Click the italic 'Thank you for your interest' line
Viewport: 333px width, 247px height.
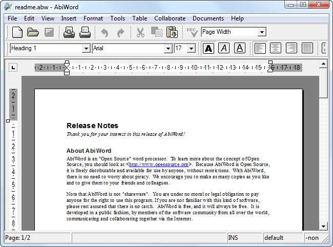tap(126, 134)
